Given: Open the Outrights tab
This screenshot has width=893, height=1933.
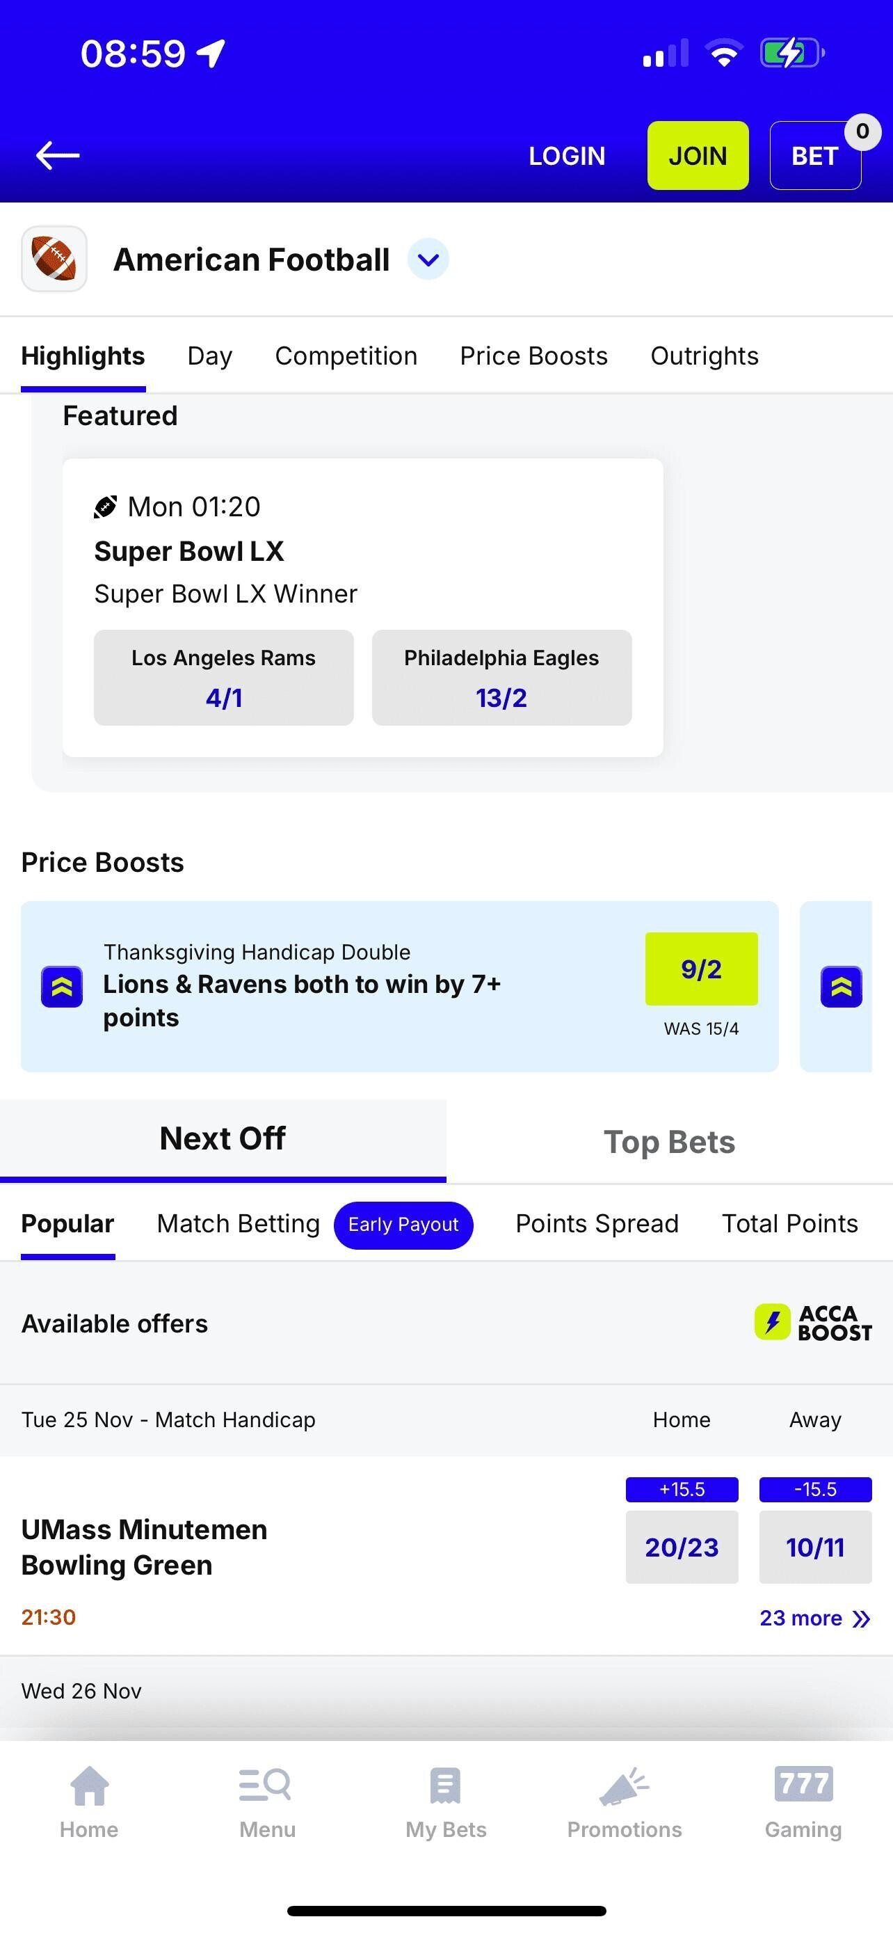Looking at the screenshot, I should point(704,356).
